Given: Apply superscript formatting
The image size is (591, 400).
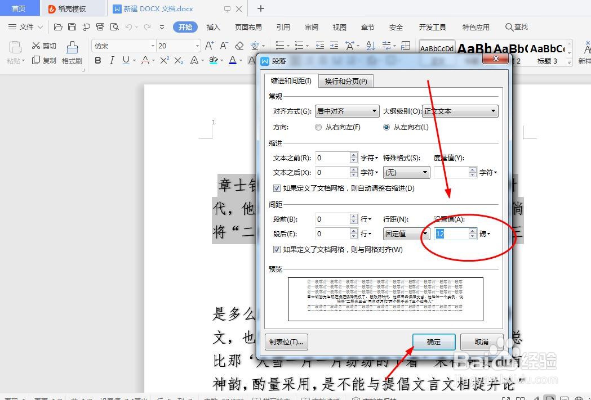Looking at the screenshot, I should click(x=165, y=60).
